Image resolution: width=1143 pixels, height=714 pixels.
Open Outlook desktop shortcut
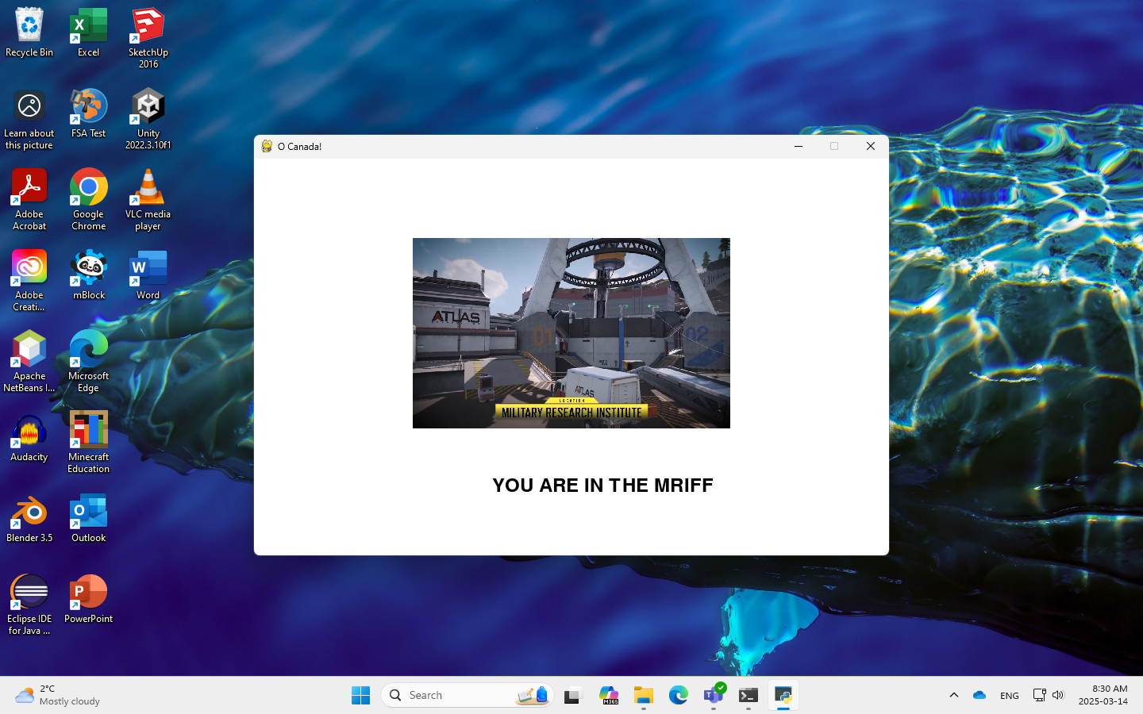click(88, 518)
